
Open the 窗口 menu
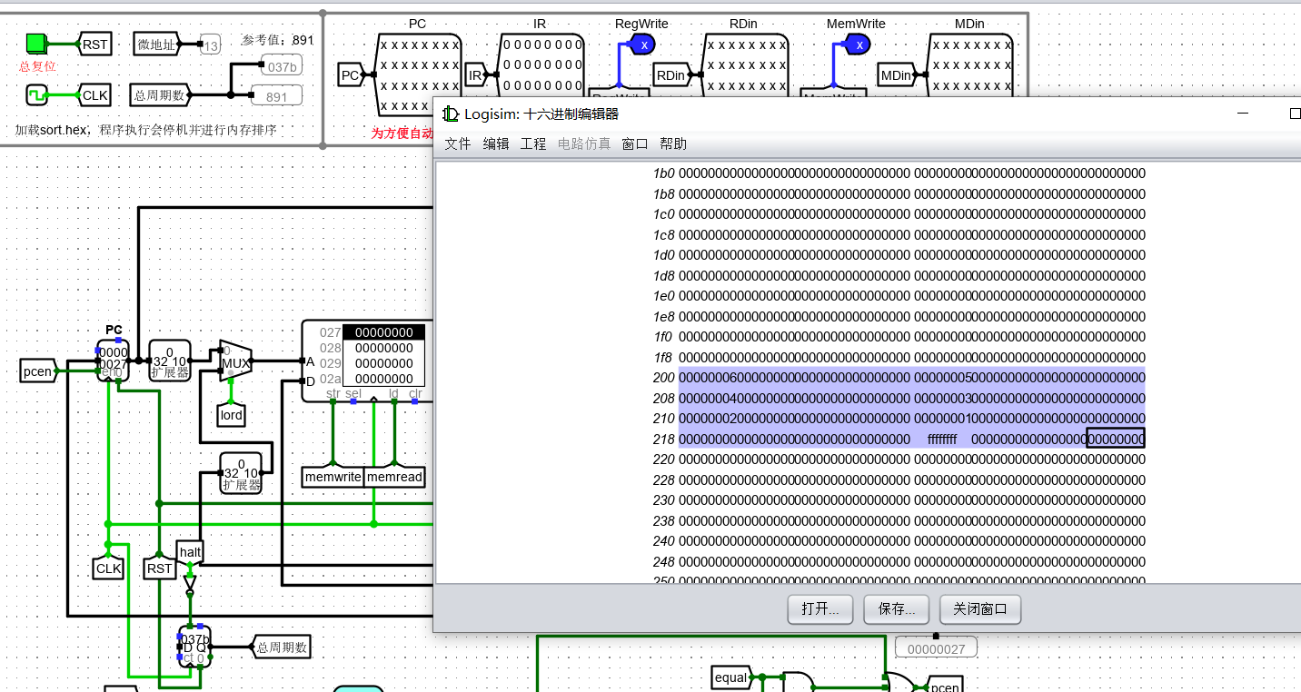634,143
